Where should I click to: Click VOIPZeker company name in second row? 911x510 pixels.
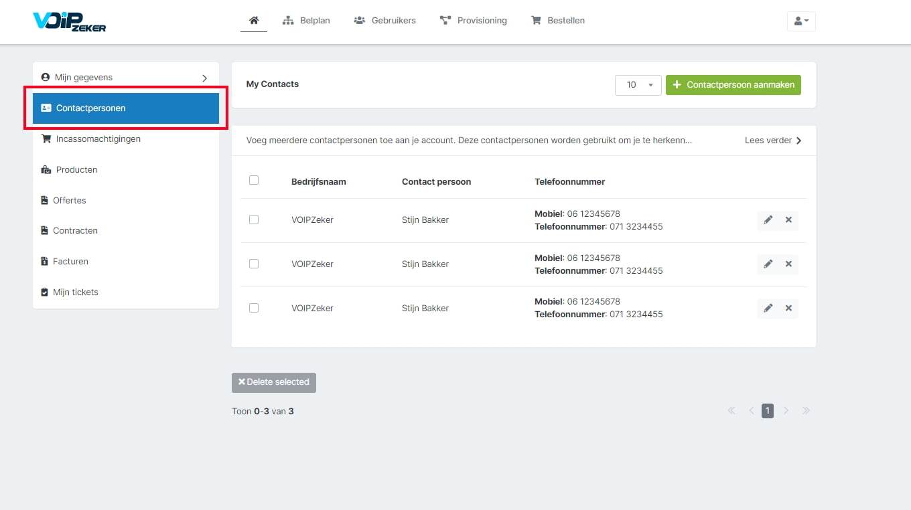pyautogui.click(x=312, y=264)
